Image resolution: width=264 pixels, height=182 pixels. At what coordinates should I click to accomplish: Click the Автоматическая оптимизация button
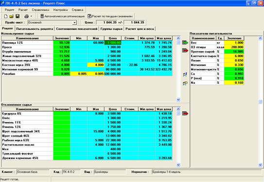(63, 16)
